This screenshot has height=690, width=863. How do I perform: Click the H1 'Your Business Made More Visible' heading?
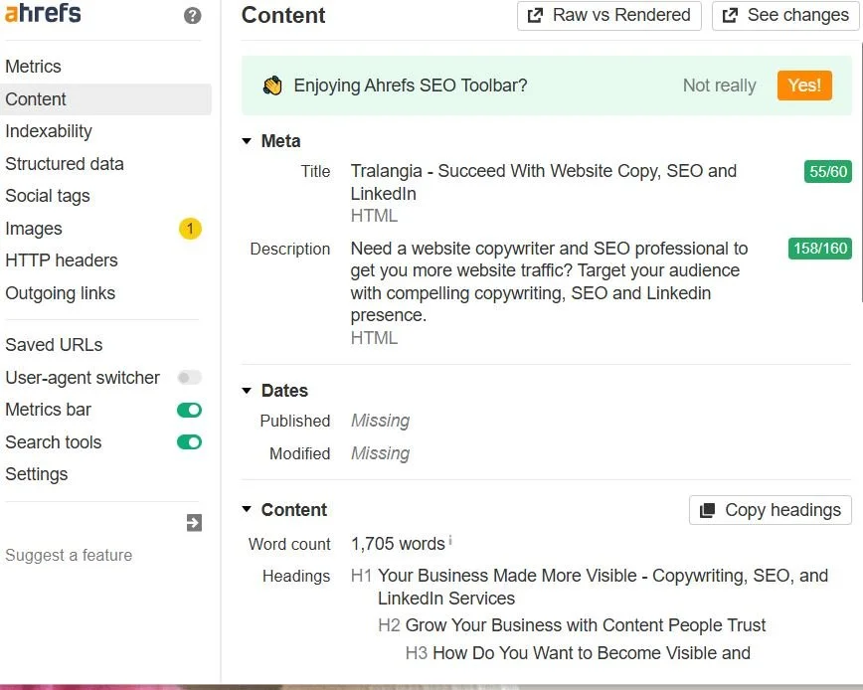(x=603, y=587)
